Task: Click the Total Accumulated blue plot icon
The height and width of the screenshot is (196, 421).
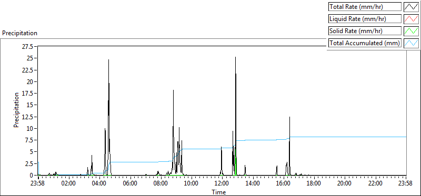Action: point(412,43)
